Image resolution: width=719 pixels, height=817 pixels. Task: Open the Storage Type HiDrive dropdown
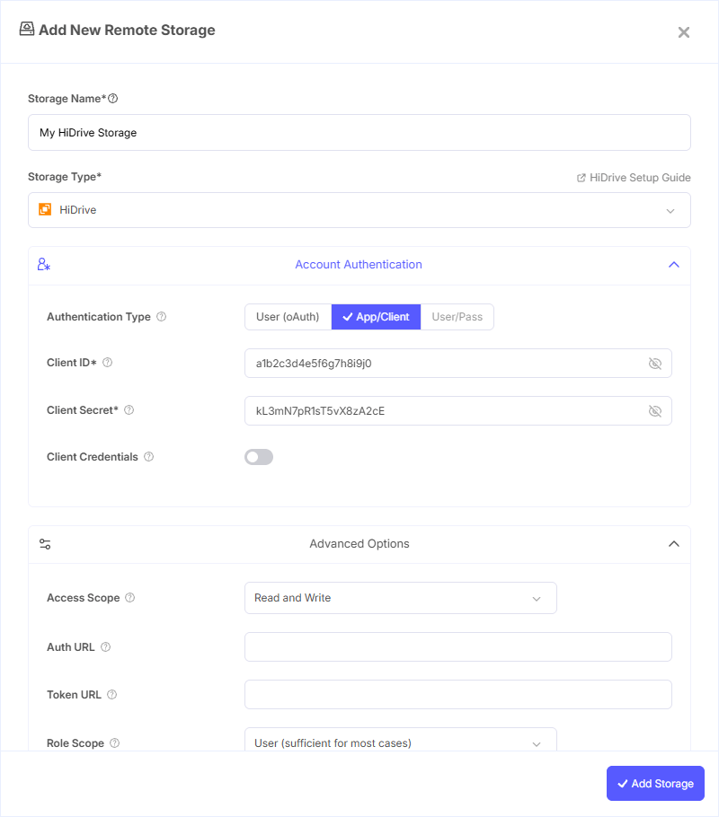[359, 210]
